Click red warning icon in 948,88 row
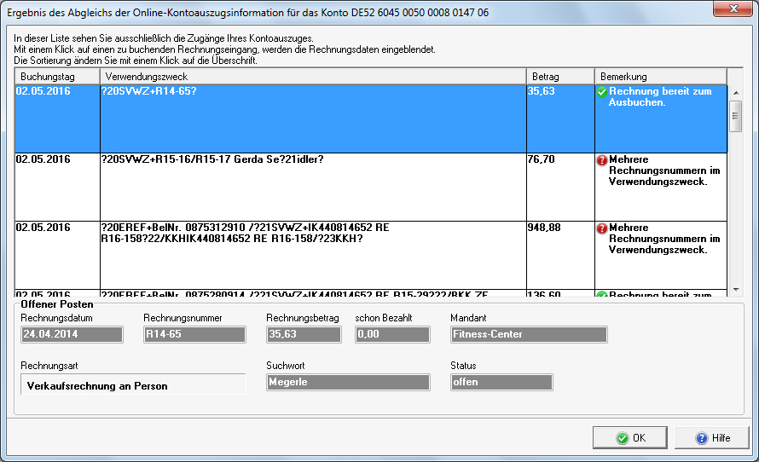 tap(602, 228)
